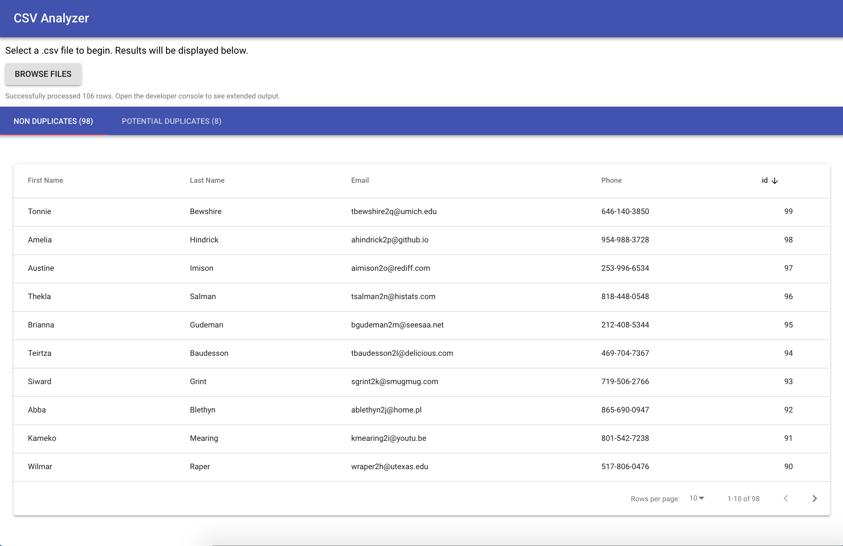The height and width of the screenshot is (546, 843).
Task: Click email bgudeman2m@seesaa.net
Action: tap(397, 325)
